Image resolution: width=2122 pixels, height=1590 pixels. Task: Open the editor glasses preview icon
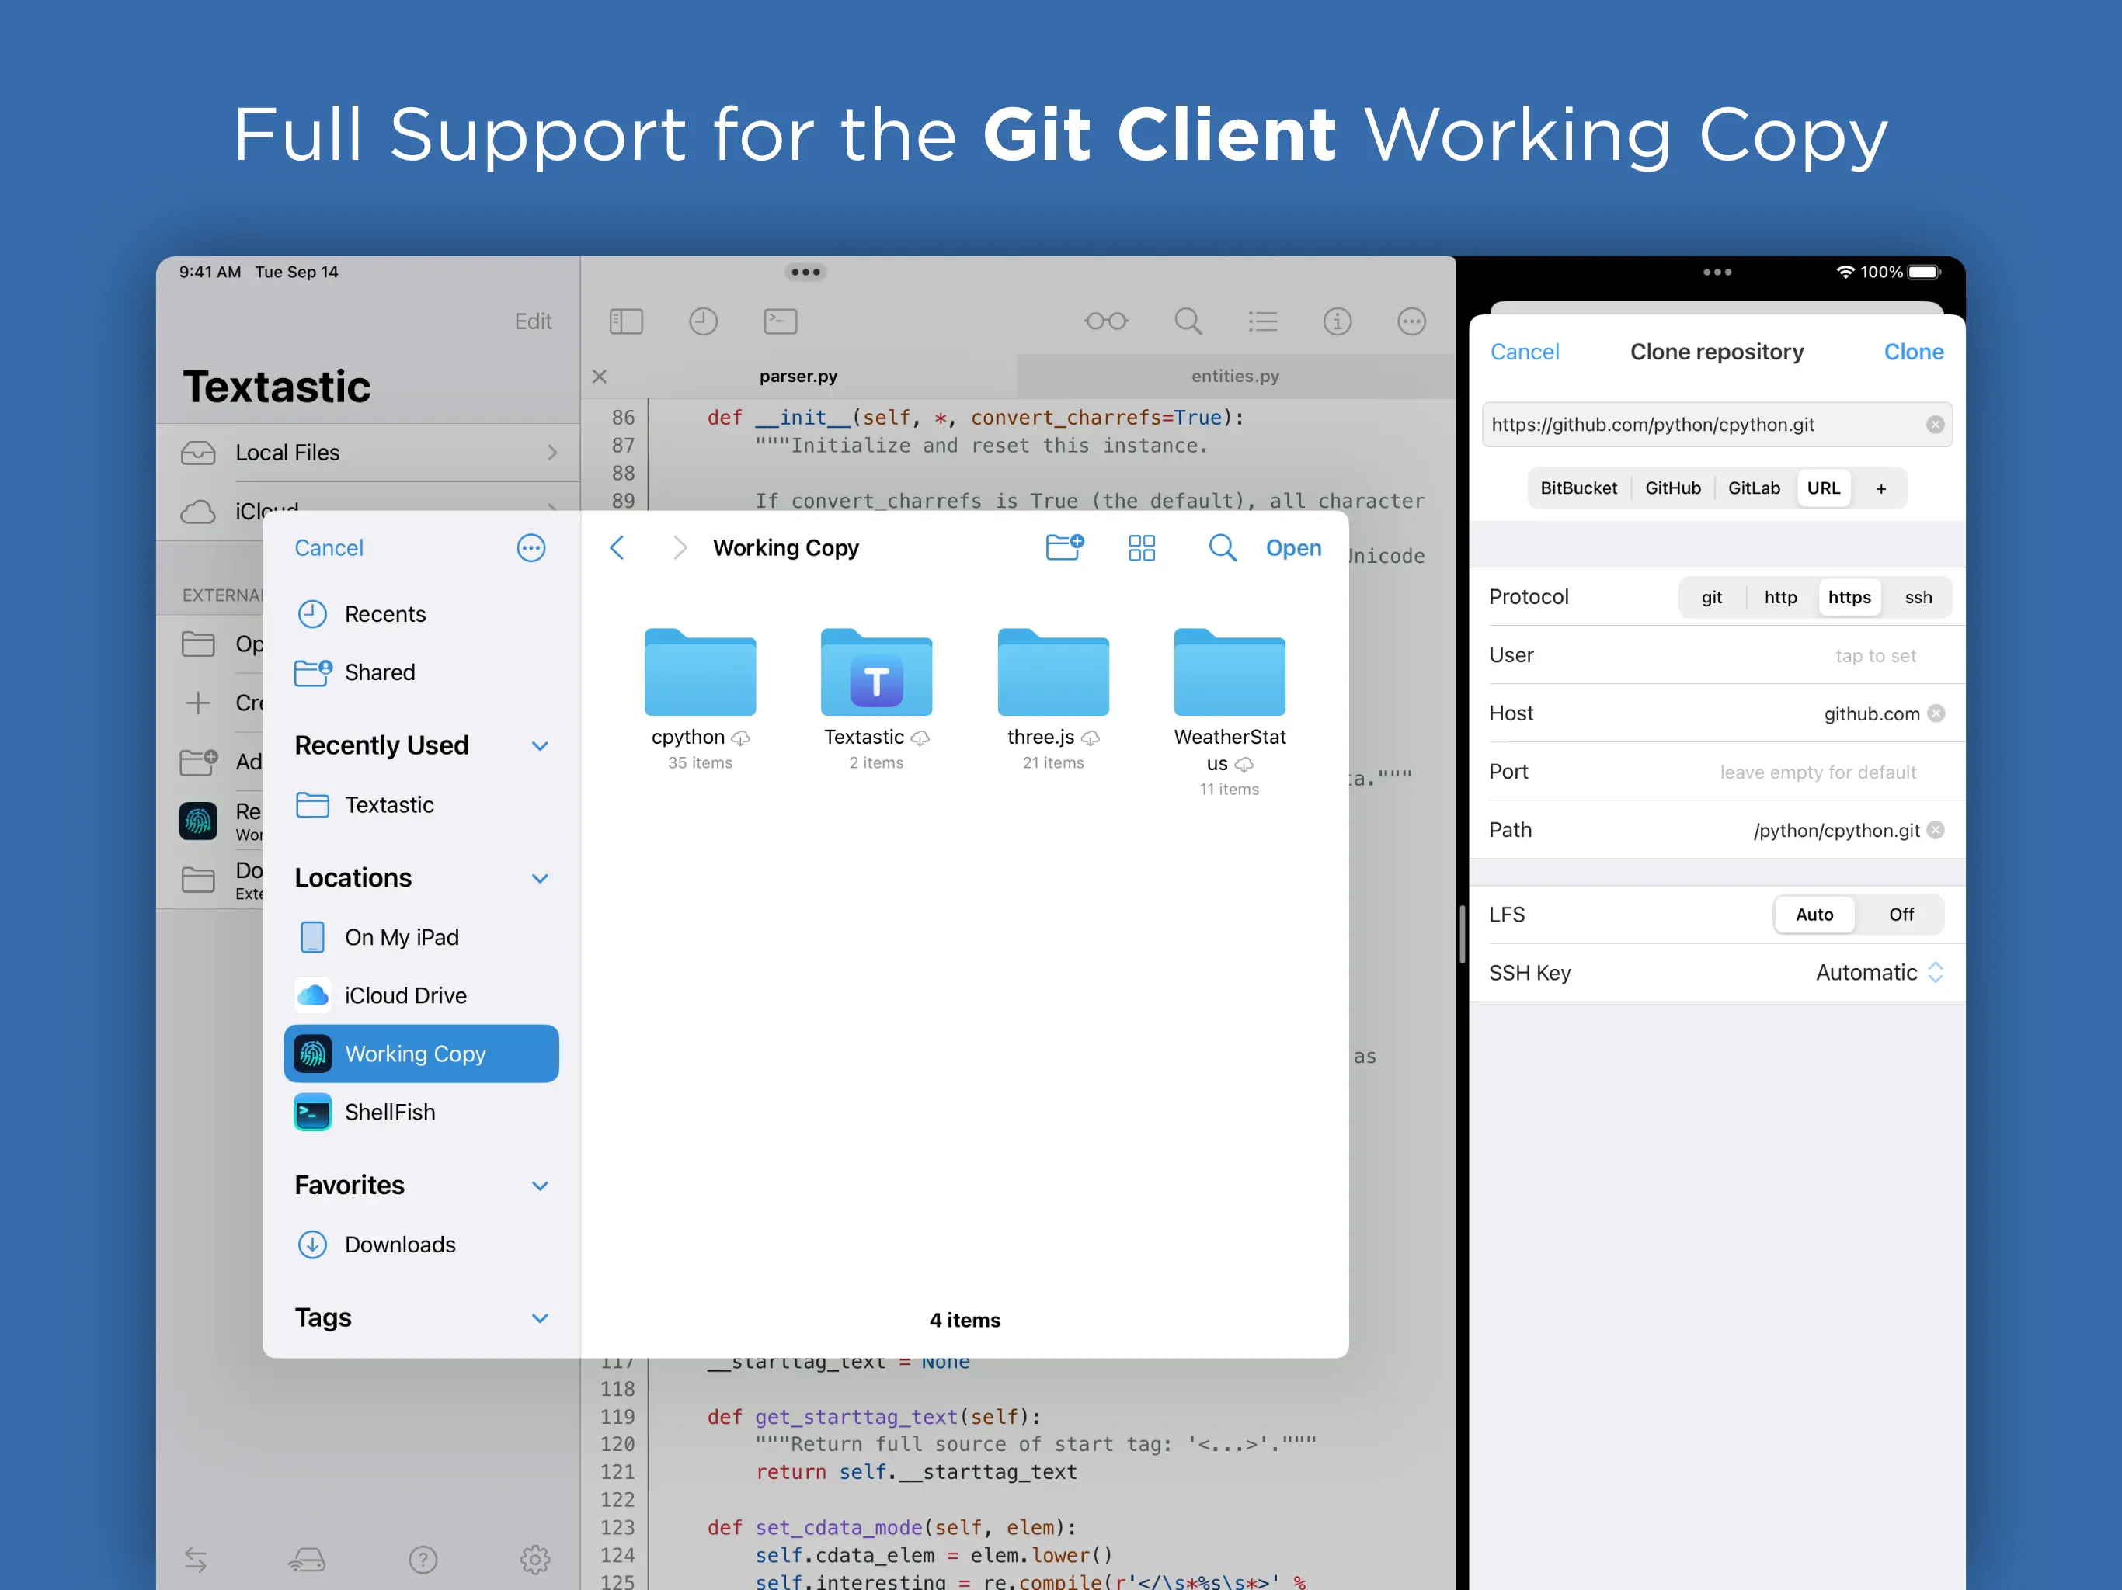[x=1105, y=321]
